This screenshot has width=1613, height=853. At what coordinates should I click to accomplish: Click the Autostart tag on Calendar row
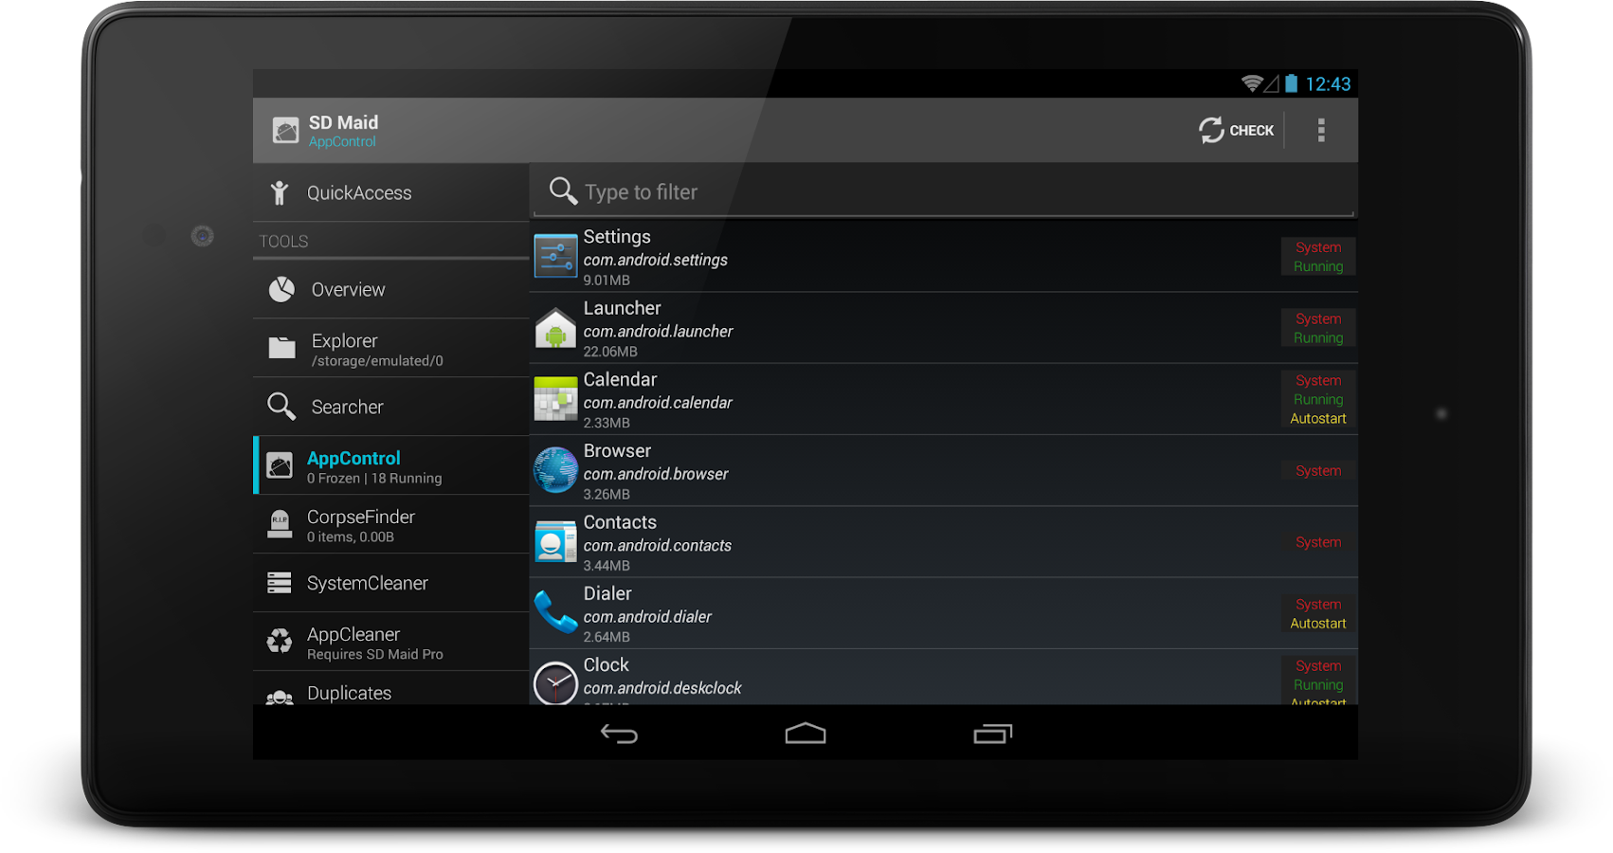tap(1318, 419)
